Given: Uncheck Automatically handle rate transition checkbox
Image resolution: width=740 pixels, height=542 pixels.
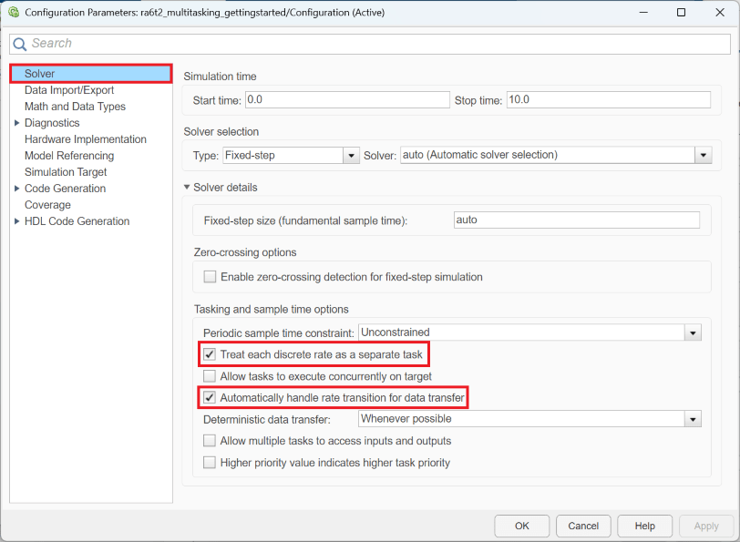Looking at the screenshot, I should point(210,398).
